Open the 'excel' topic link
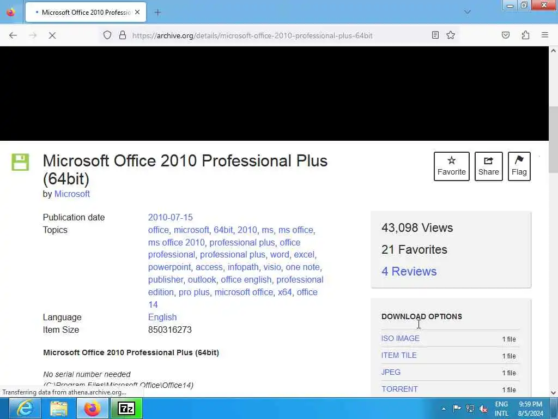This screenshot has width=558, height=419. click(304, 255)
